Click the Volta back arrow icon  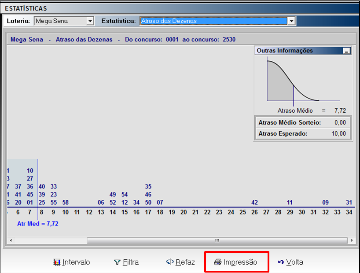(x=281, y=262)
